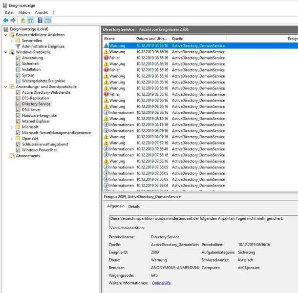Open Schlüsselverwaltungsdienst log
298x293 pixels.
pos(45,144)
